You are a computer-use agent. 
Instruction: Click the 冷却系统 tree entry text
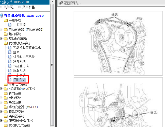[x=20, y=61]
